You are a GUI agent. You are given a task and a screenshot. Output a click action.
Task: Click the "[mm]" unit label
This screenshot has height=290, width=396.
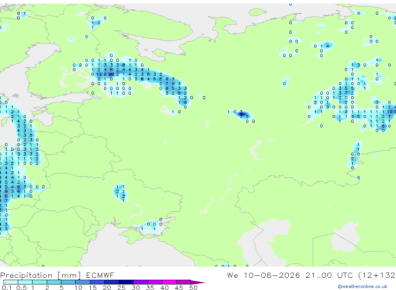click(69, 275)
